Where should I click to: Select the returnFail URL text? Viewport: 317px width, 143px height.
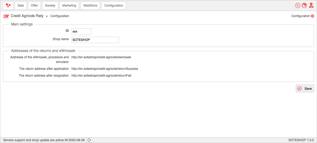click(101, 76)
